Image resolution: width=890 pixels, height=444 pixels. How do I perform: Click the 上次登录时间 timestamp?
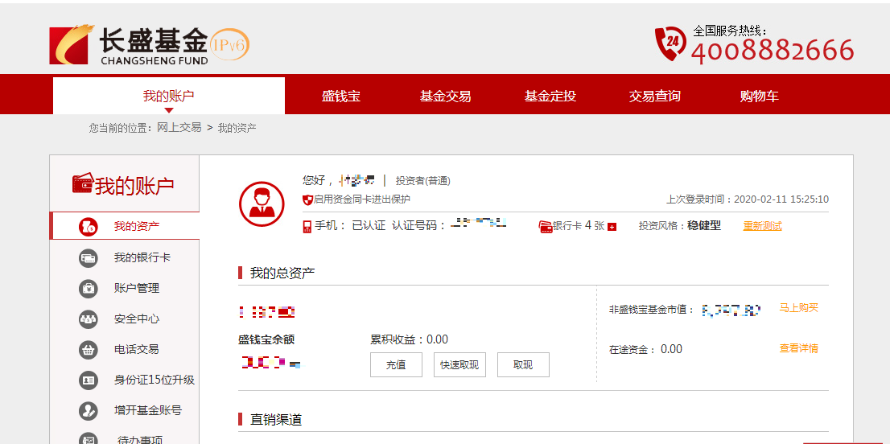(x=748, y=199)
